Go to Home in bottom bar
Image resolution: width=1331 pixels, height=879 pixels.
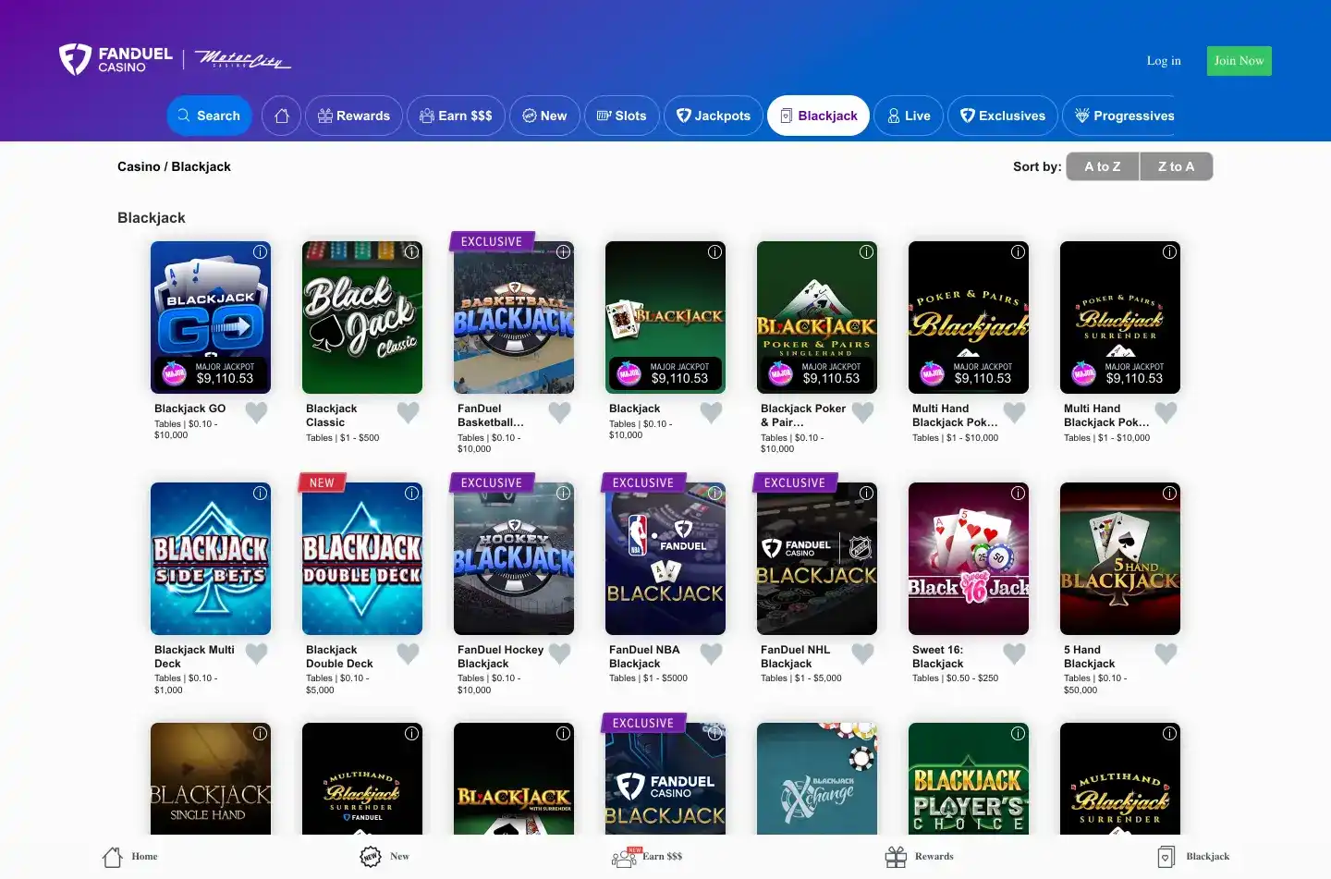click(x=129, y=857)
